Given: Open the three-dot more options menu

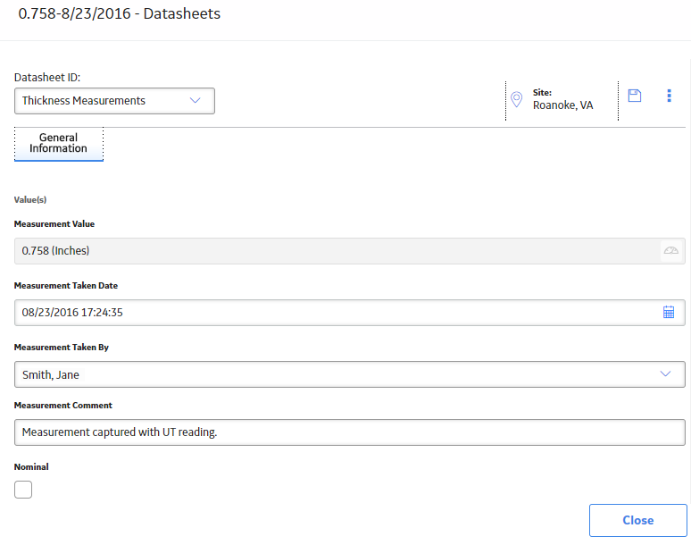Looking at the screenshot, I should pos(669,96).
